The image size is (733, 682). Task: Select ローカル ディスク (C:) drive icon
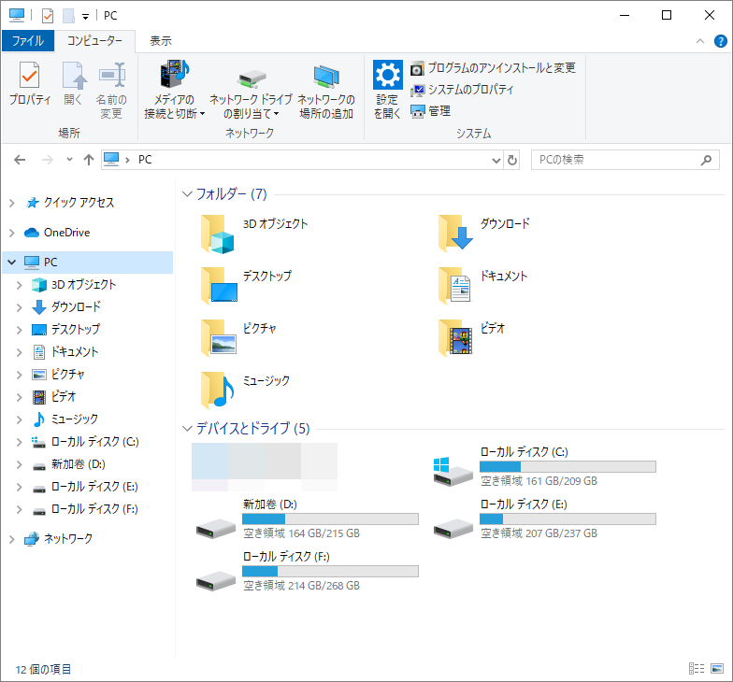(x=453, y=472)
